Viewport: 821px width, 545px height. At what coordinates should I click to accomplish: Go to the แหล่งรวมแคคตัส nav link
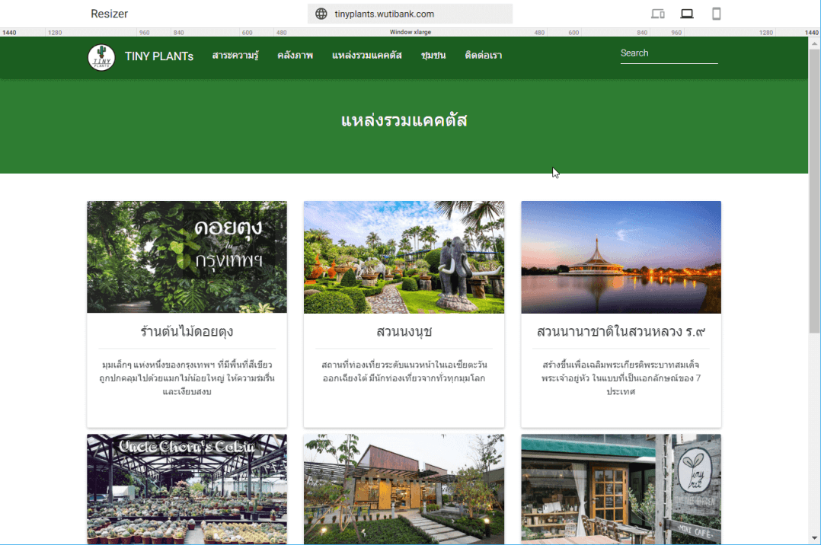[x=366, y=56]
